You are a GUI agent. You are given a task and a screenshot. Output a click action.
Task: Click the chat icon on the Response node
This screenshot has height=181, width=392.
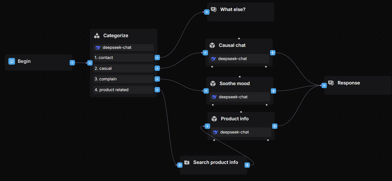click(x=330, y=83)
